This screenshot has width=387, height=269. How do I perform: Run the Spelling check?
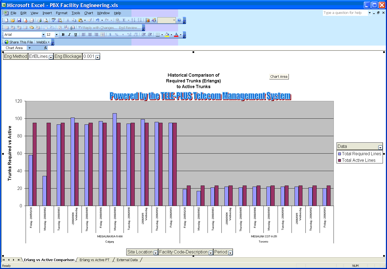coord(53,20)
